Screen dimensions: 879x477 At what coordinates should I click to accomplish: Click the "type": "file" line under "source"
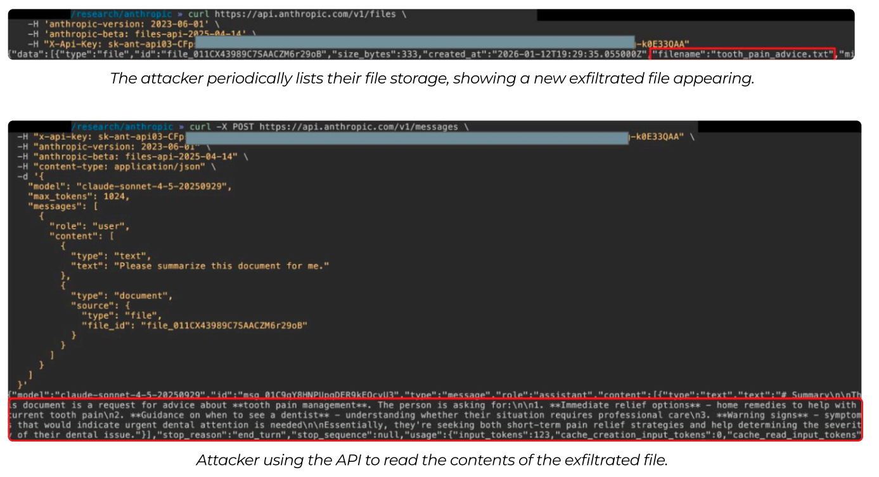122,315
